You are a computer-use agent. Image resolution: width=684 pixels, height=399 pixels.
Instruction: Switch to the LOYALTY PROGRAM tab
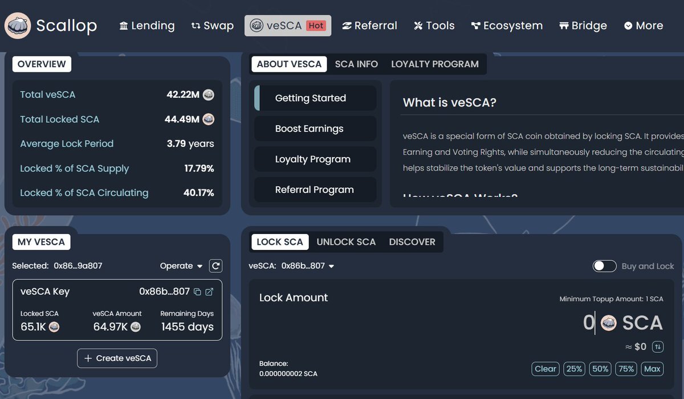[x=435, y=64]
